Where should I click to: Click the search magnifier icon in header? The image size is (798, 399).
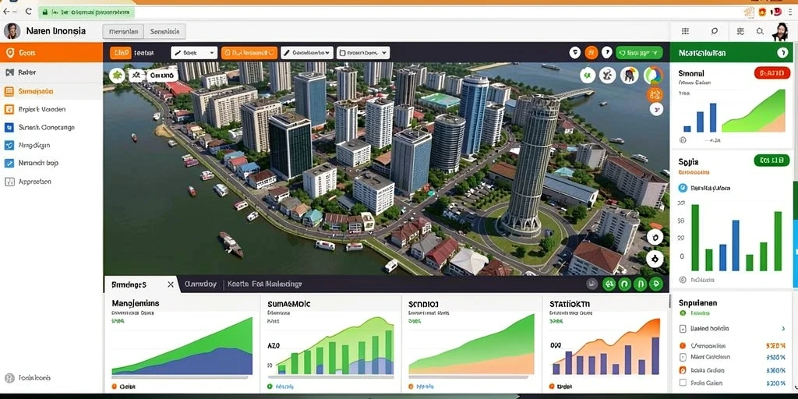(760, 31)
